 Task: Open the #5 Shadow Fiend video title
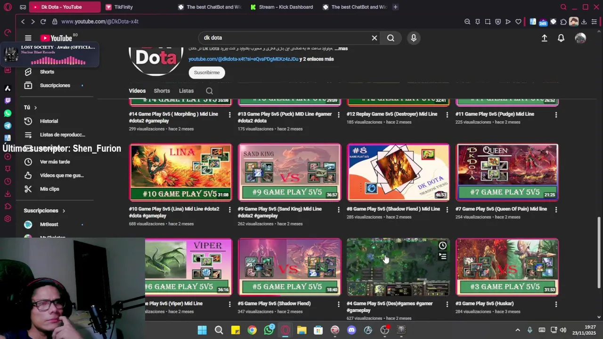pos(274,304)
